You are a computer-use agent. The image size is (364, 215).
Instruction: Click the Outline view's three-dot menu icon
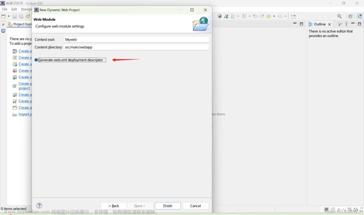pyautogui.click(x=347, y=24)
